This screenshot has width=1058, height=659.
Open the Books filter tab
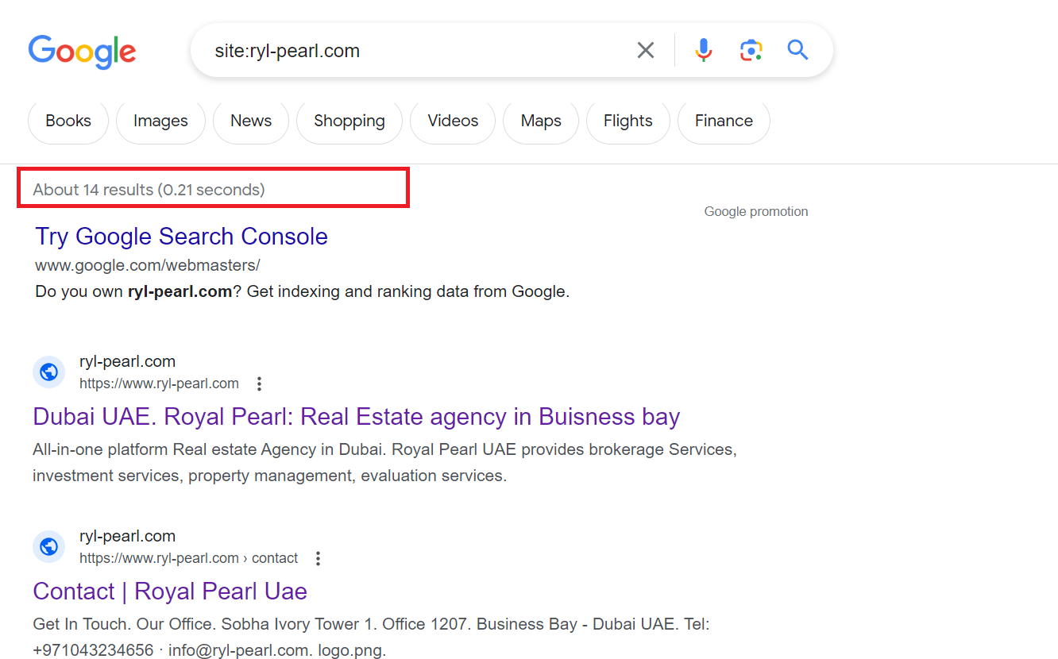pos(68,121)
